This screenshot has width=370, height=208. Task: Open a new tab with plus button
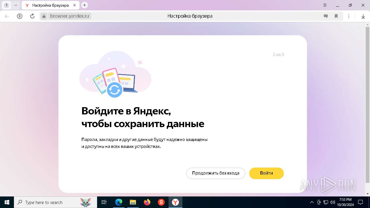click(84, 5)
